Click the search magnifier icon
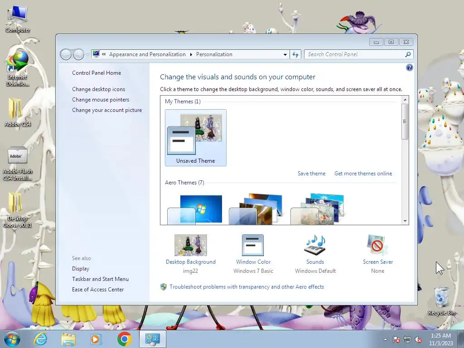The width and height of the screenshot is (464, 348). point(408,54)
